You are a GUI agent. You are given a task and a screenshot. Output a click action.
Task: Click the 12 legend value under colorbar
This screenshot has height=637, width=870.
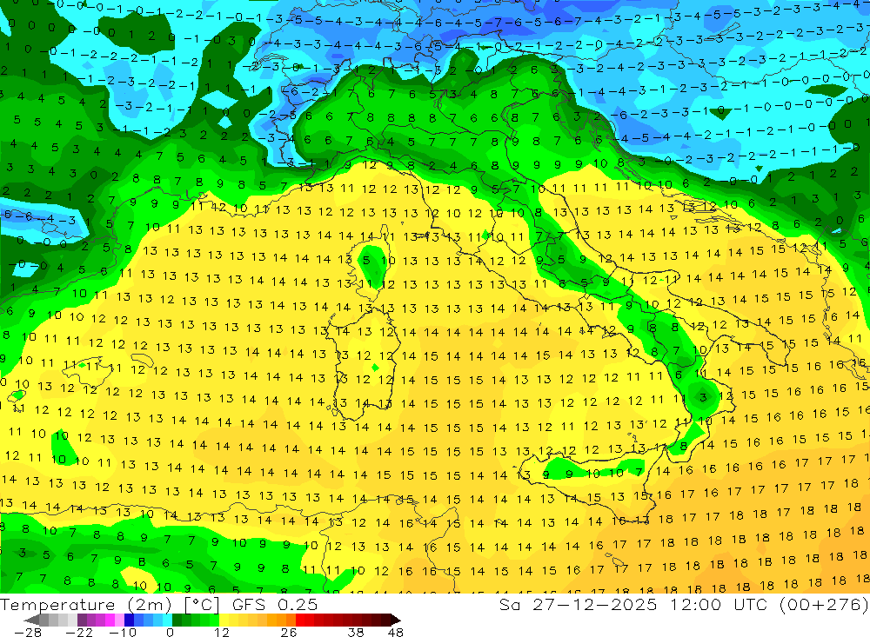(x=221, y=633)
